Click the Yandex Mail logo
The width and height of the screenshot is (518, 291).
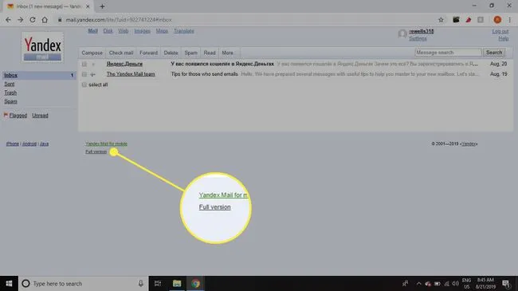coord(42,47)
